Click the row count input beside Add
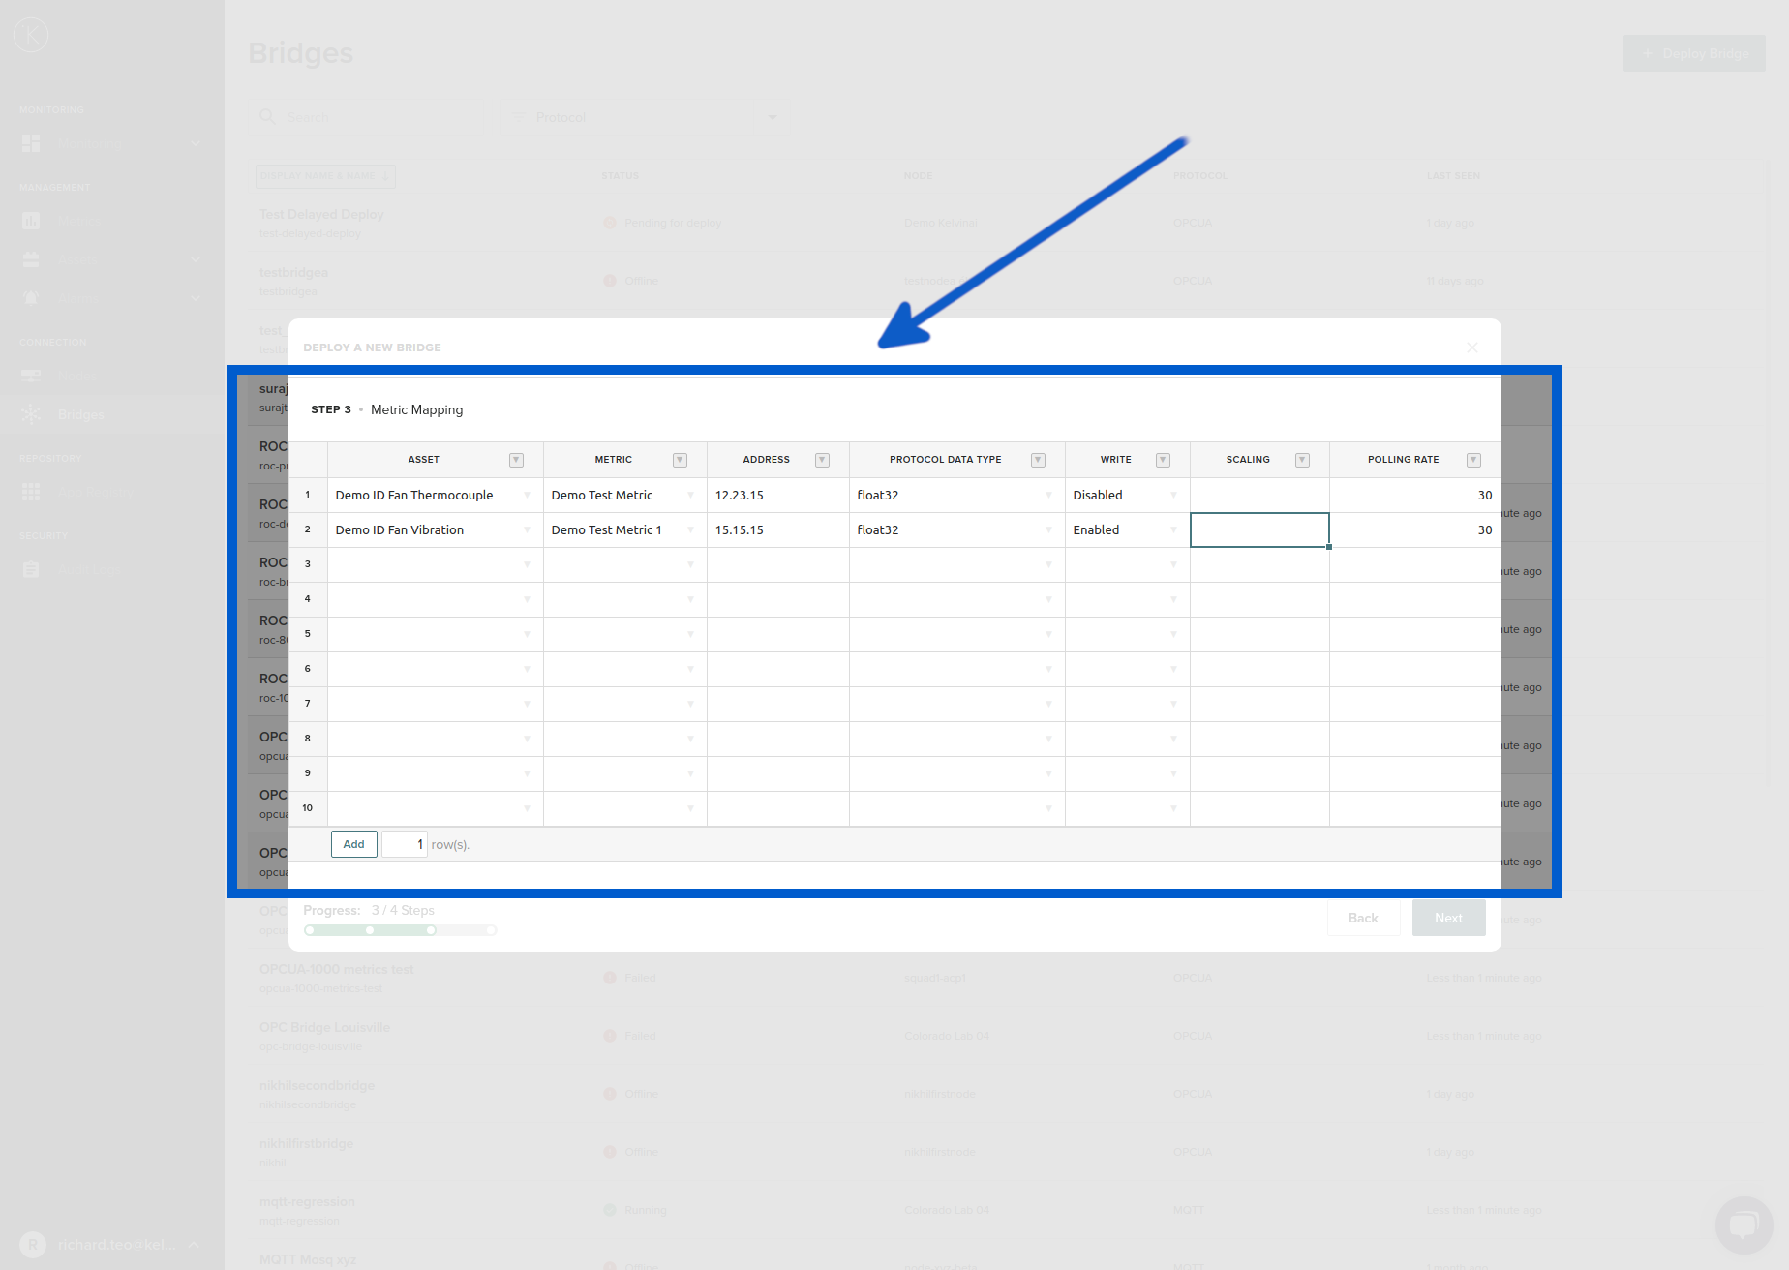The height and width of the screenshot is (1270, 1789). 405,843
